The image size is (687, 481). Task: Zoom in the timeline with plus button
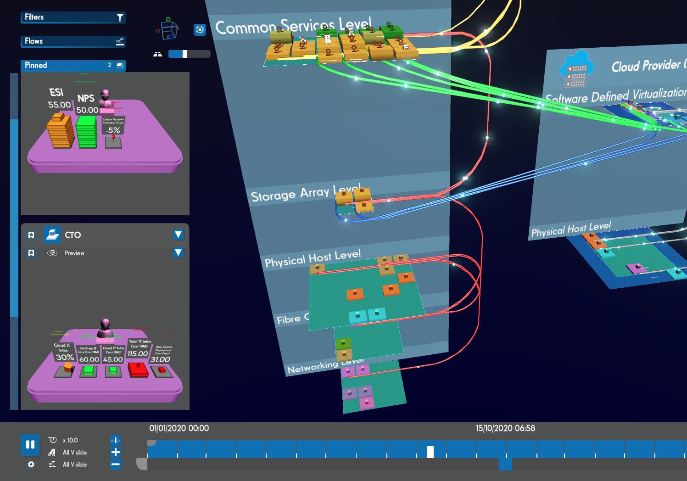pos(116,452)
